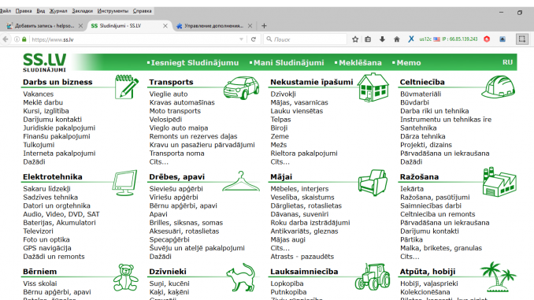Click the house icon for Nekustamie īpašumi
This screenshot has width=534, height=300.
[373, 87]
